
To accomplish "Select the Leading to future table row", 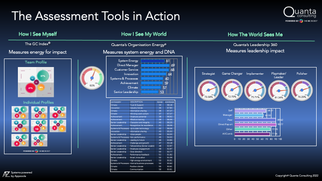I will click(x=143, y=140).
